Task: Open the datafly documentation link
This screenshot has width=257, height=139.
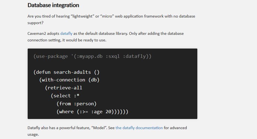Action: click(139, 128)
